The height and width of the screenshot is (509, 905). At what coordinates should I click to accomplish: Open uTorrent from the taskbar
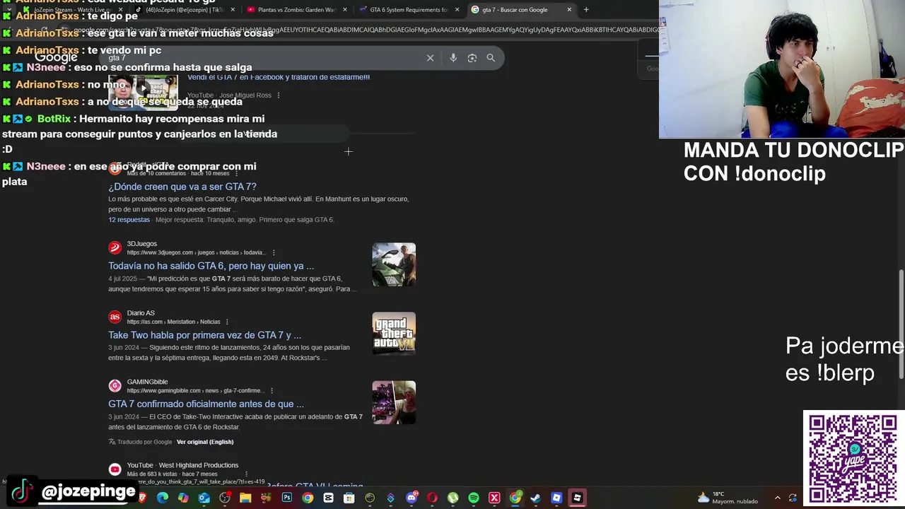[453, 498]
